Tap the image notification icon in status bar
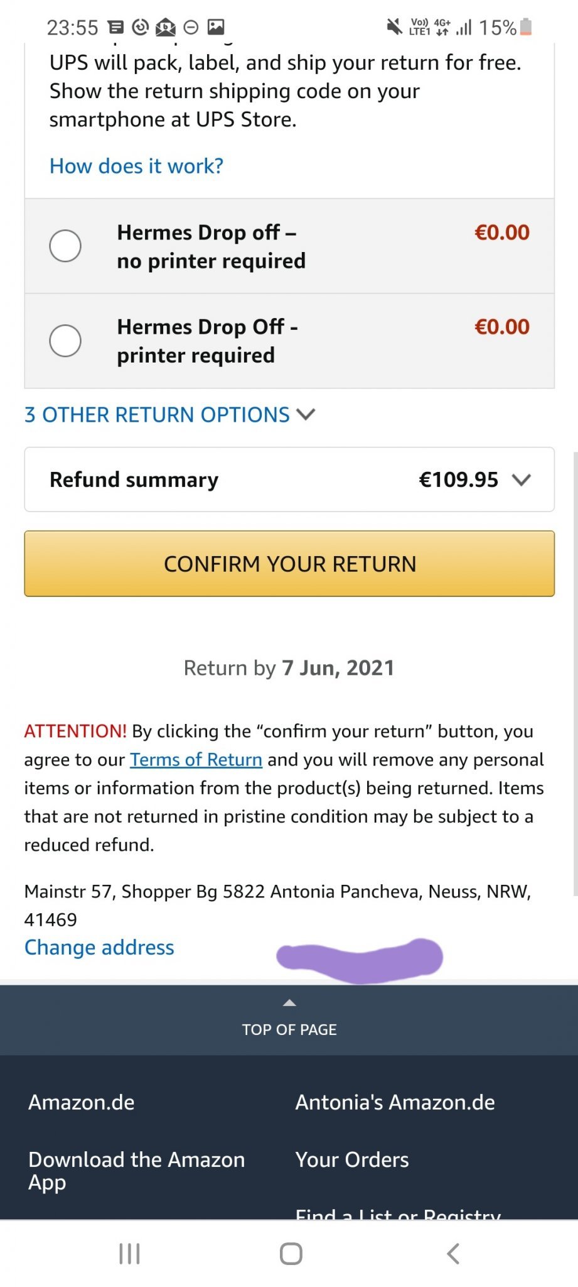This screenshot has height=1287, width=578. pyautogui.click(x=216, y=27)
